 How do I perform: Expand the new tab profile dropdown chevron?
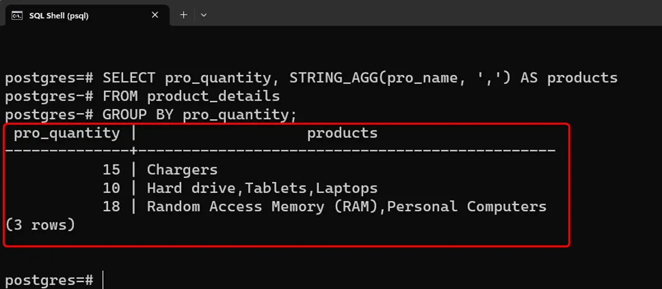[x=203, y=14]
